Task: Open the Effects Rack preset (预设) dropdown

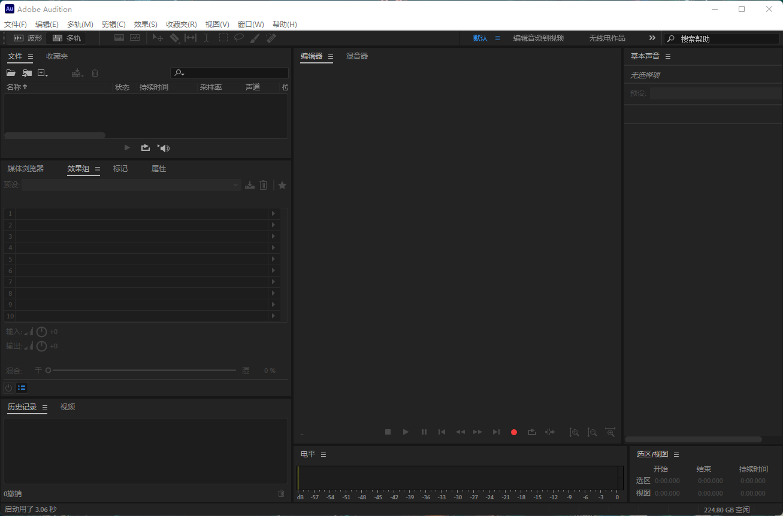Action: click(x=132, y=185)
